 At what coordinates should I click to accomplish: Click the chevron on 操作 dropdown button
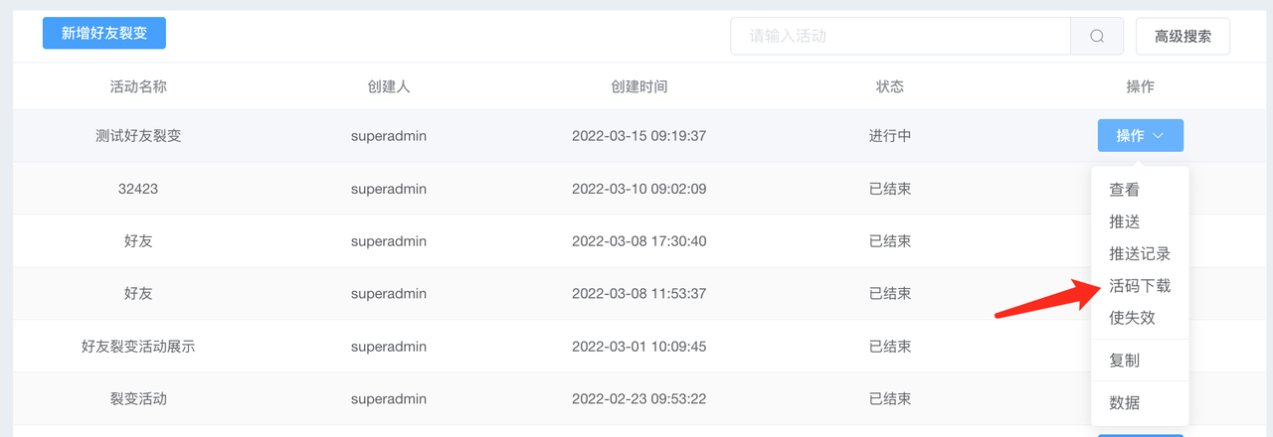coord(1158,136)
